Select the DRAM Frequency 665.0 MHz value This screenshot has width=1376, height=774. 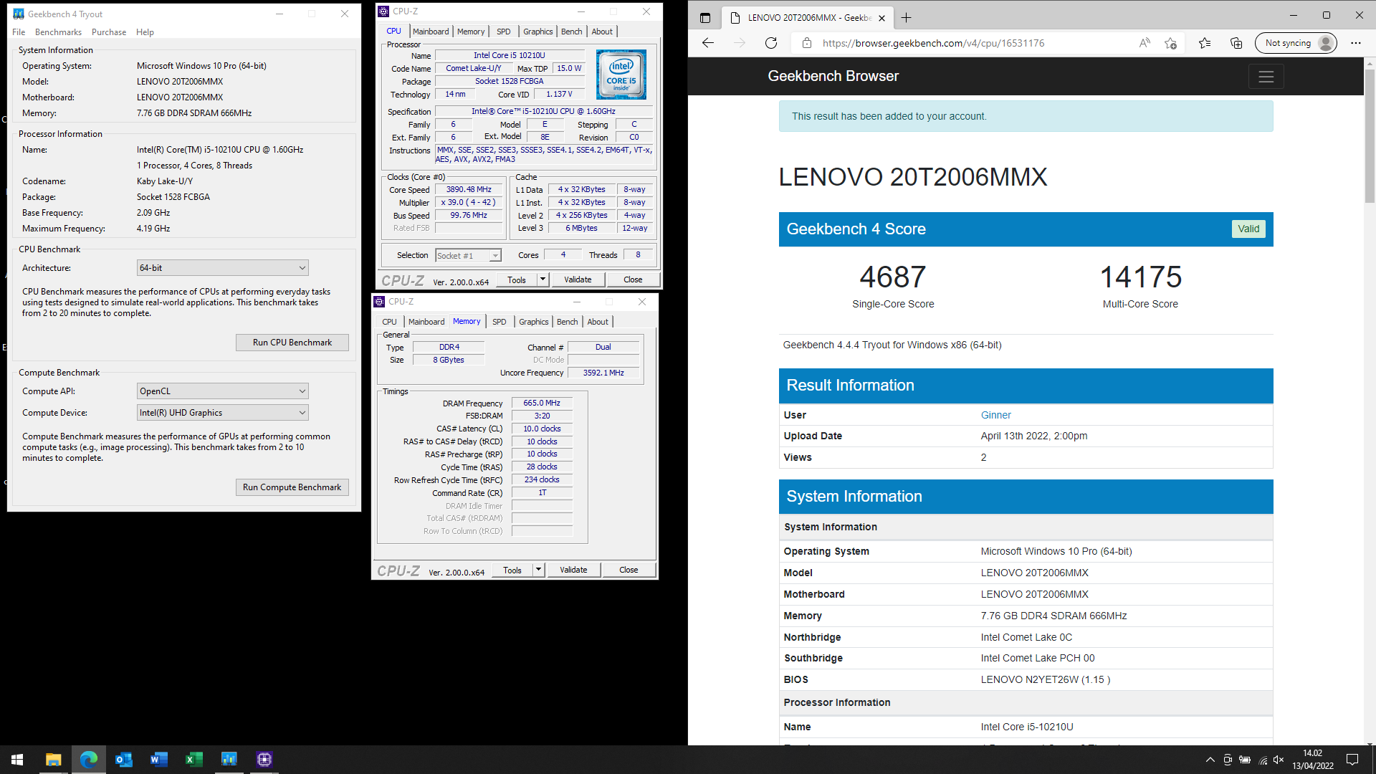tap(542, 403)
